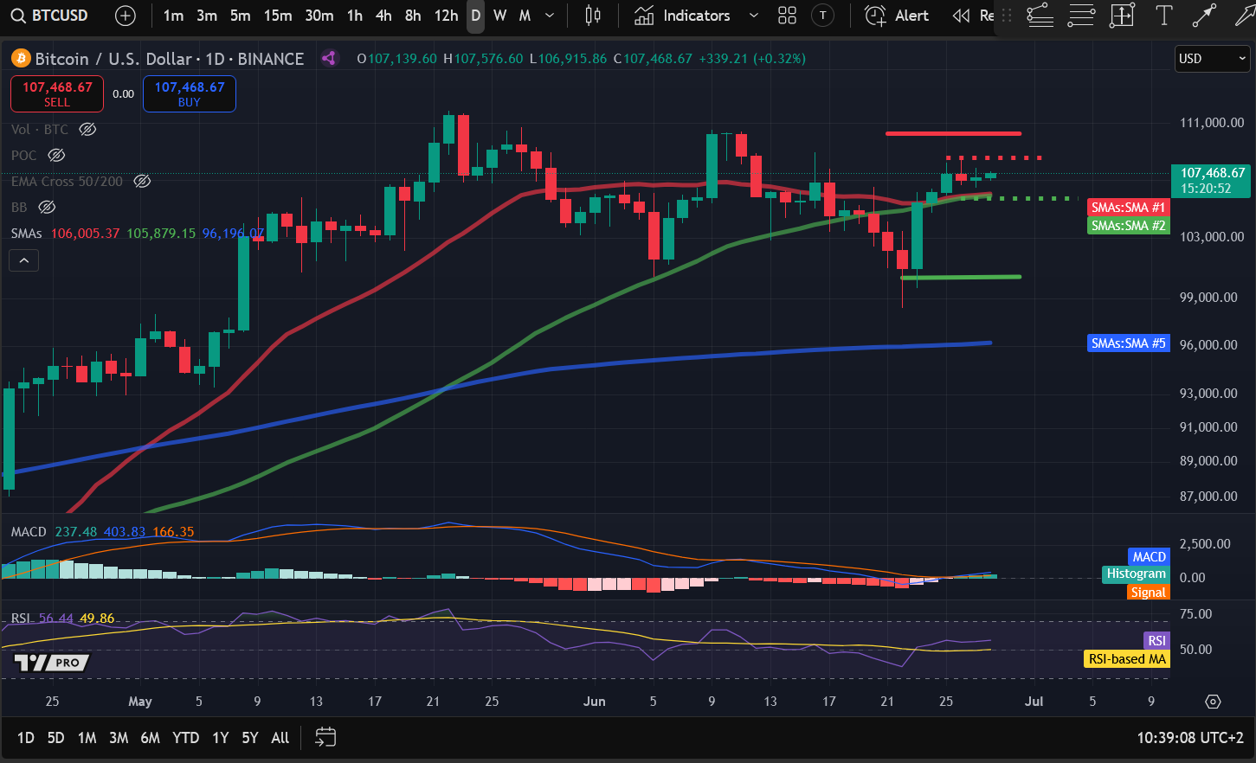Switch to monthly M timeframe
Viewport: 1256px width, 763px height.
coord(525,16)
